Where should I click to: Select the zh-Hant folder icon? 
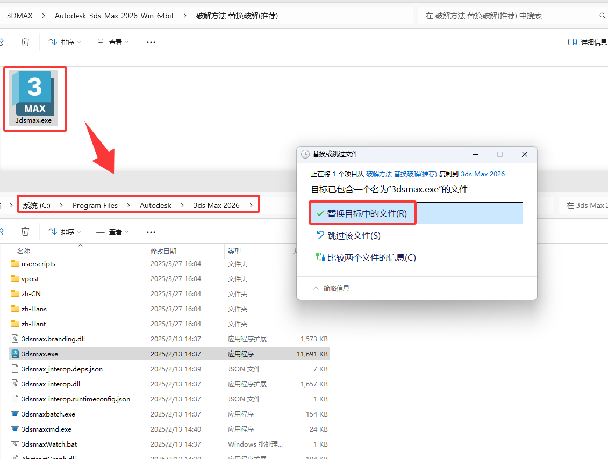[x=15, y=324]
